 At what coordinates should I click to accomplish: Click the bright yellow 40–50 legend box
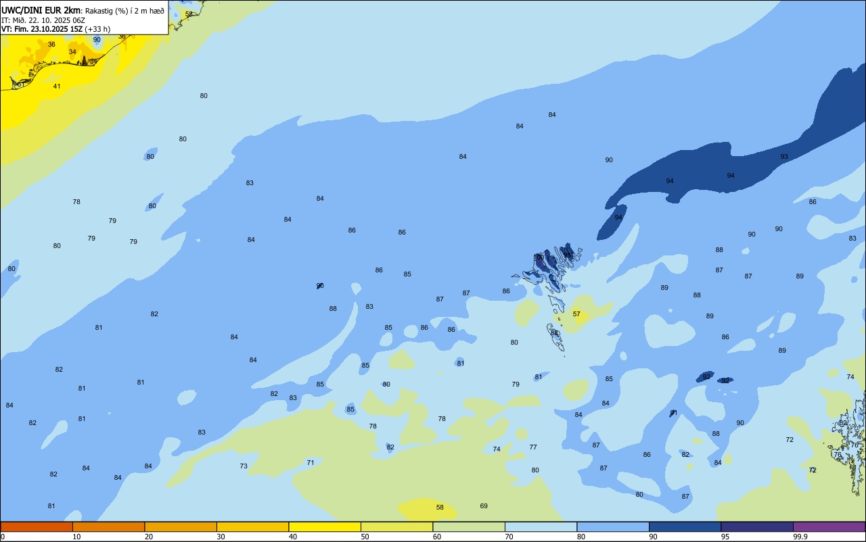pos(325,526)
